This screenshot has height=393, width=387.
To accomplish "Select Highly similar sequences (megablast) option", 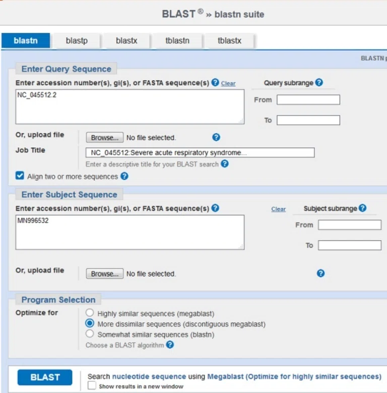I will [90, 313].
